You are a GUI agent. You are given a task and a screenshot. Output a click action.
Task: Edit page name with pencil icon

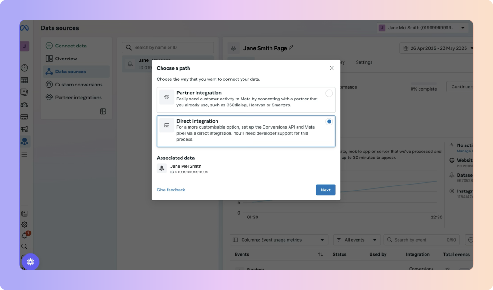pos(291,47)
